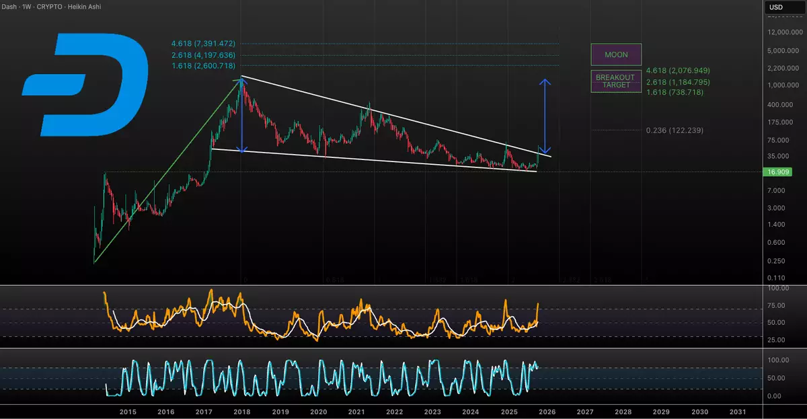The width and height of the screenshot is (807, 419).
Task: Click the 2020 year on time axis
Action: click(x=318, y=412)
